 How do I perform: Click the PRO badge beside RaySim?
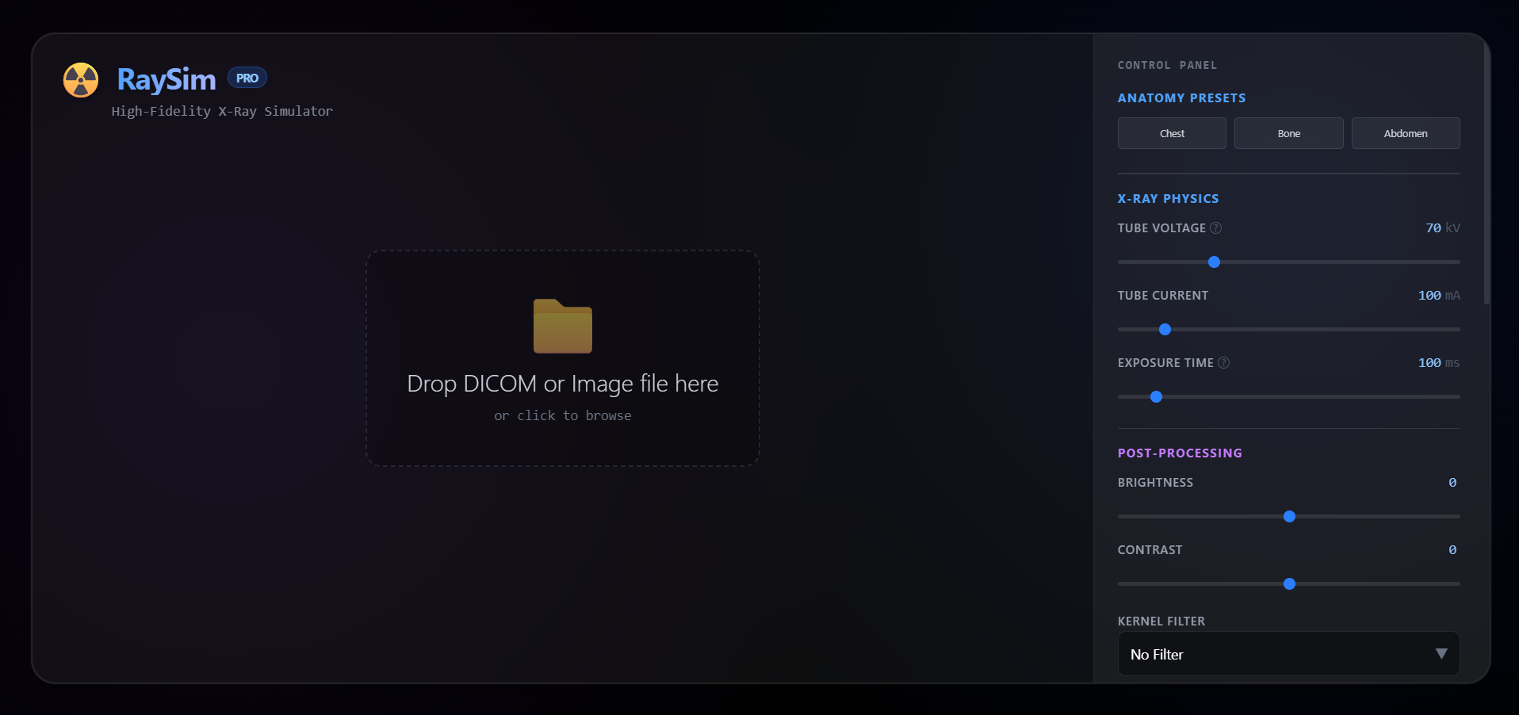click(247, 78)
